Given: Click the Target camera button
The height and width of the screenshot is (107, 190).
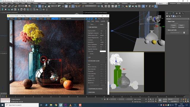Looking at the screenshot, I should (181, 25).
